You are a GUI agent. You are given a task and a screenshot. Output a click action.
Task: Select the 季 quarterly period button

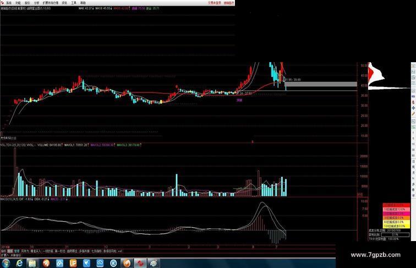click(x=413, y=190)
